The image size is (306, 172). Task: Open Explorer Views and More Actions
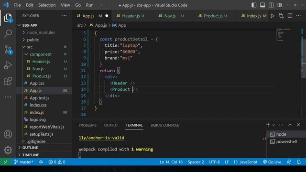[65, 16]
